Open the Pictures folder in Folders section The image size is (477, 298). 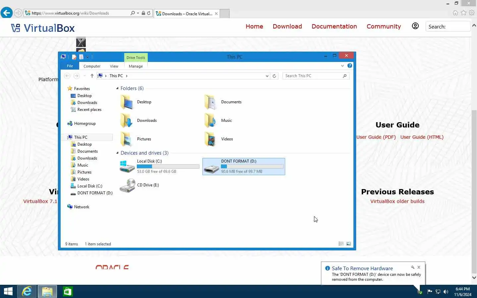click(127, 139)
